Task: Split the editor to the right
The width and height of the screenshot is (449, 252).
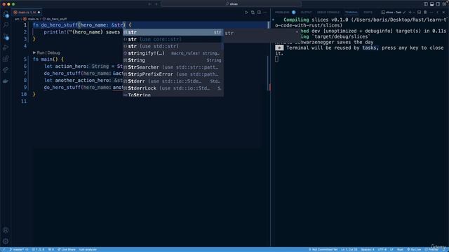Action: coord(259,13)
